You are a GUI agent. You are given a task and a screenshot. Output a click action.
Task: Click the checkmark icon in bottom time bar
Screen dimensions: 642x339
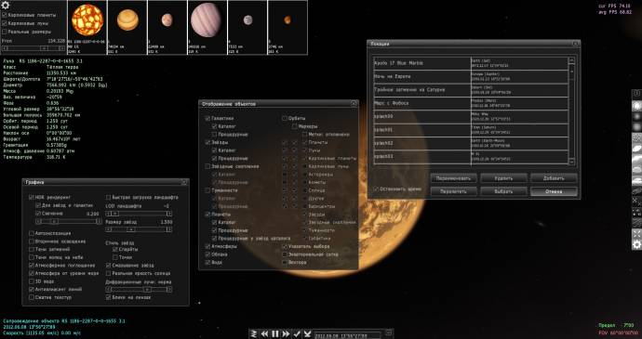click(297, 334)
